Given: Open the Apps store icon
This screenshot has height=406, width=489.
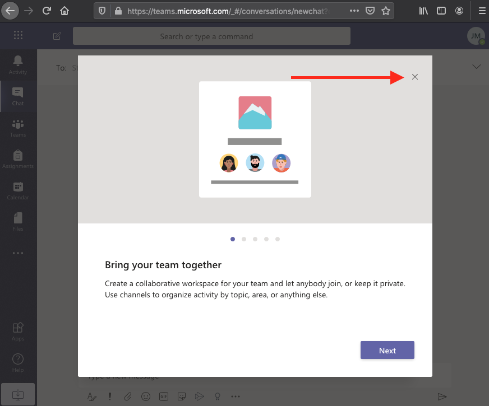Looking at the screenshot, I should (x=18, y=331).
